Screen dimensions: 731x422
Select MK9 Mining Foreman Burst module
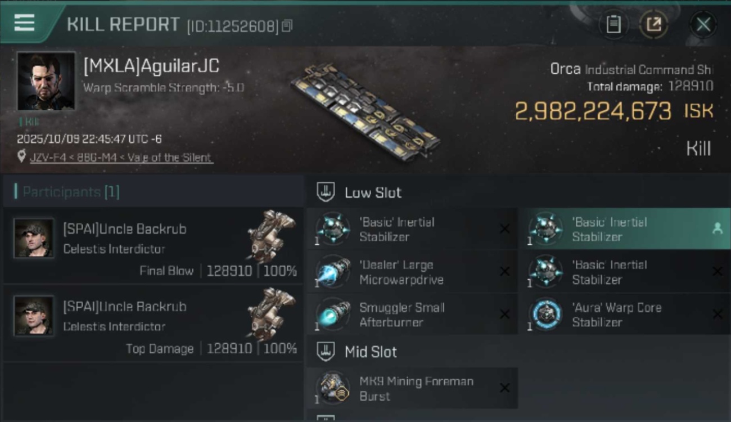(412, 388)
